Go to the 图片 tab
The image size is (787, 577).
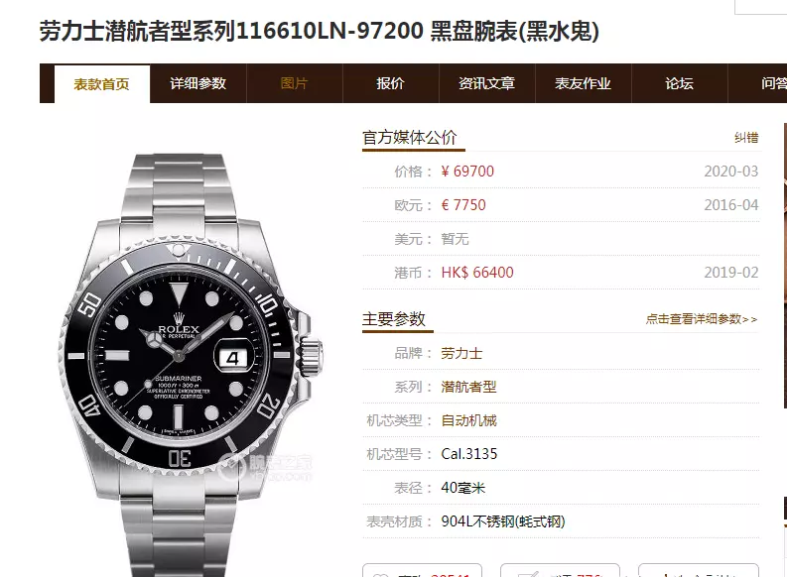(294, 83)
